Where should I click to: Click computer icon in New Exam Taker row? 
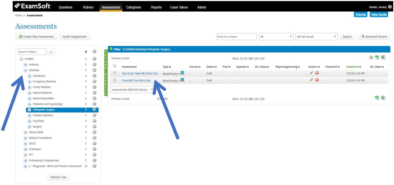point(182,73)
